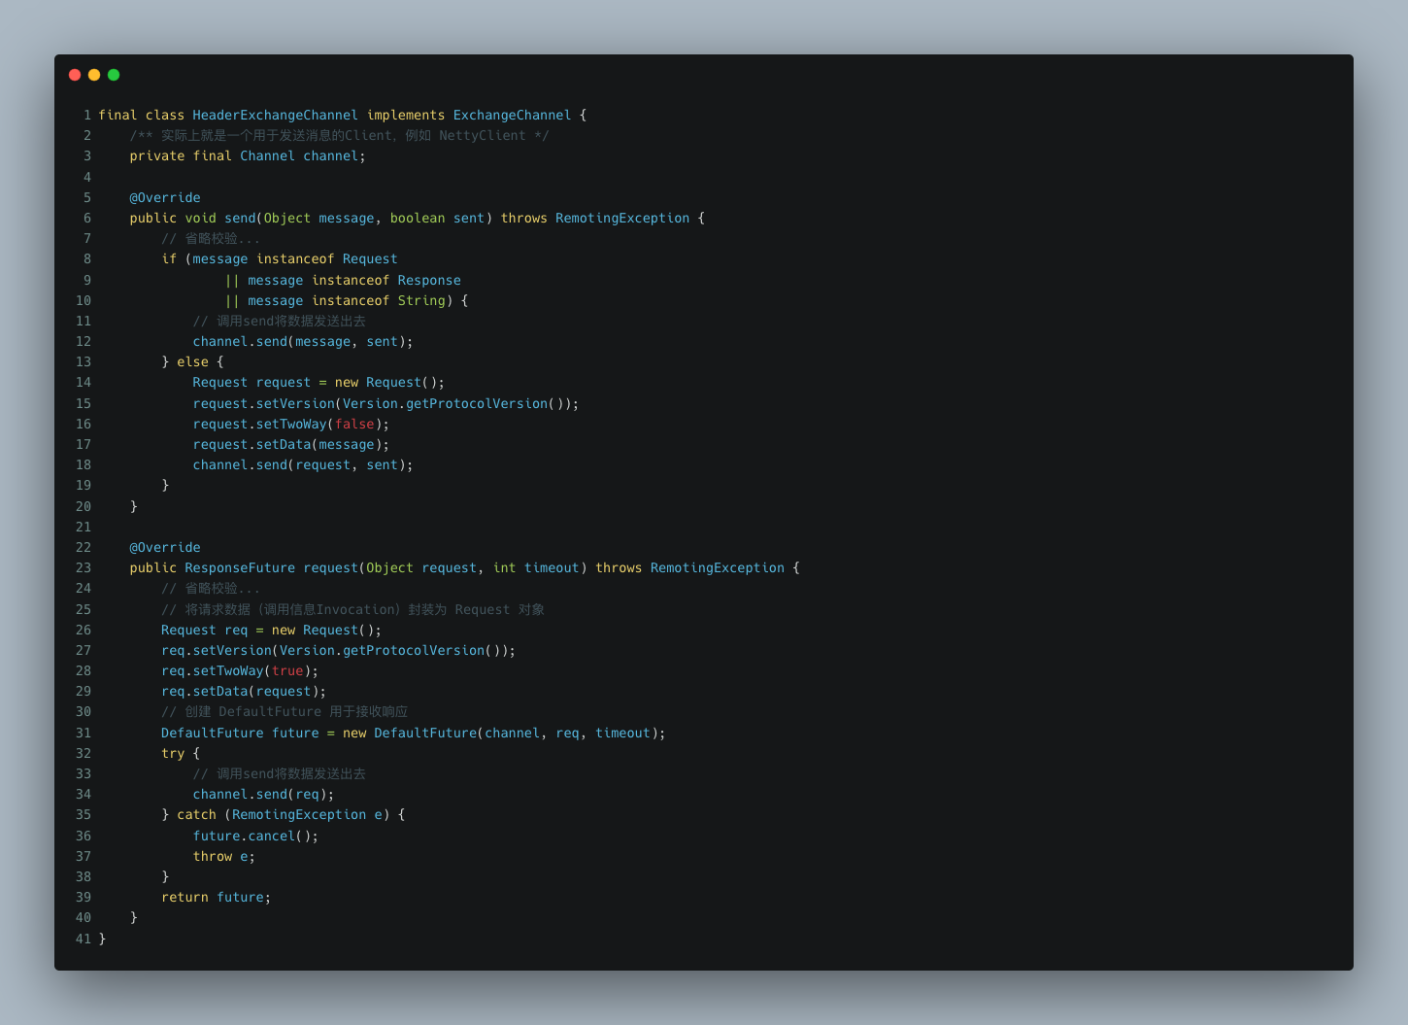Screen dimensions: 1408x1025
Task: Click the 'channel.send(message, sent);' statement
Action: click(x=303, y=341)
